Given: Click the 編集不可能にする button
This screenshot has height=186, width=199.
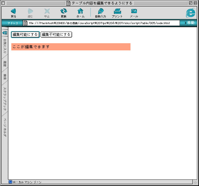Looking at the screenshot, I should point(56,35).
